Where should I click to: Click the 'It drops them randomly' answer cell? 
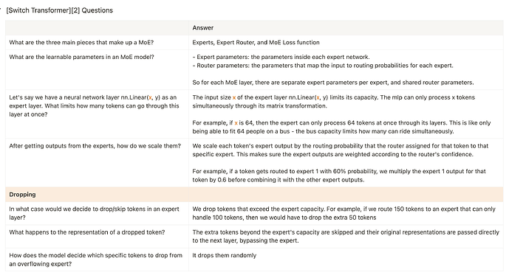point(346,260)
